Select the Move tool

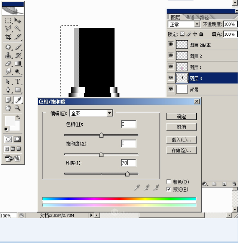click(18, 20)
